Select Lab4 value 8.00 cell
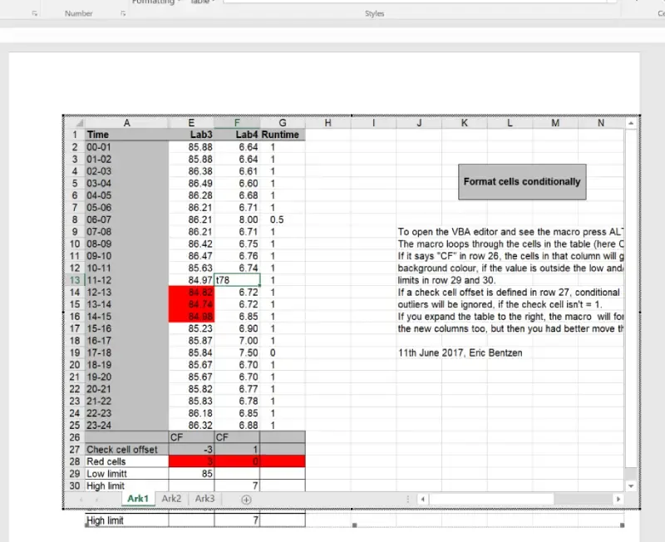665x542 pixels. [x=237, y=219]
